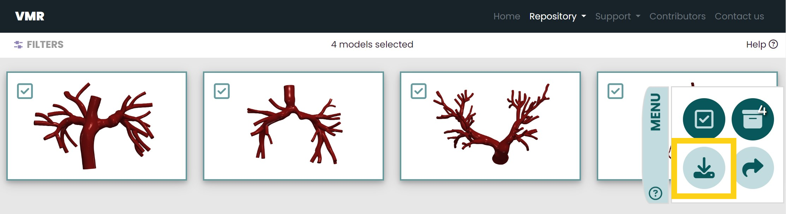This screenshot has width=786, height=214.
Task: Click the download selected models icon
Action: pyautogui.click(x=704, y=168)
